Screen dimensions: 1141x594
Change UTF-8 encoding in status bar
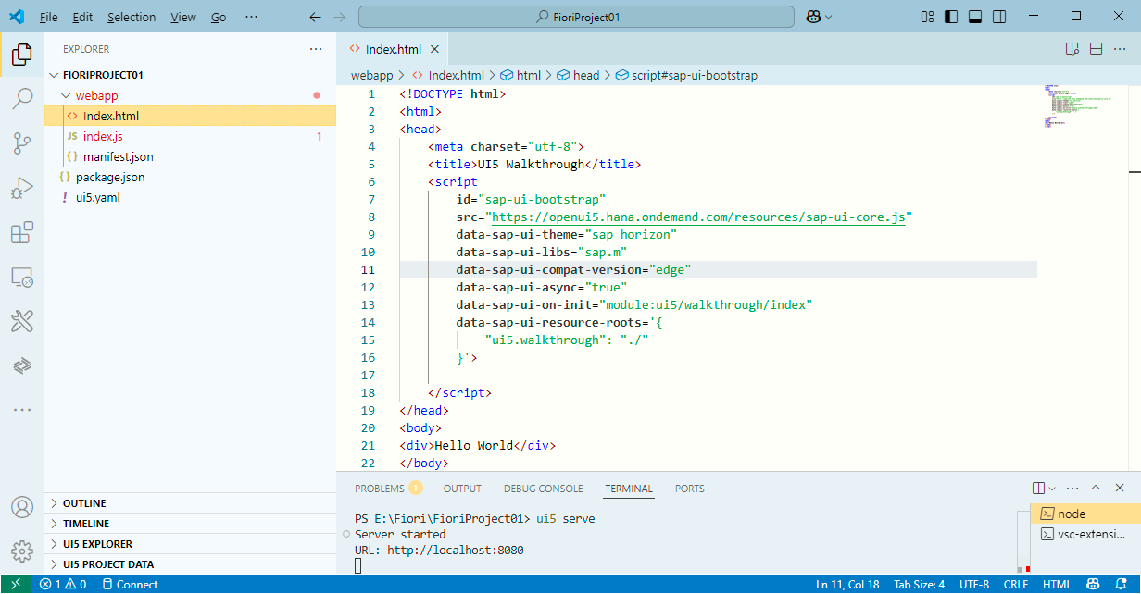point(974,584)
